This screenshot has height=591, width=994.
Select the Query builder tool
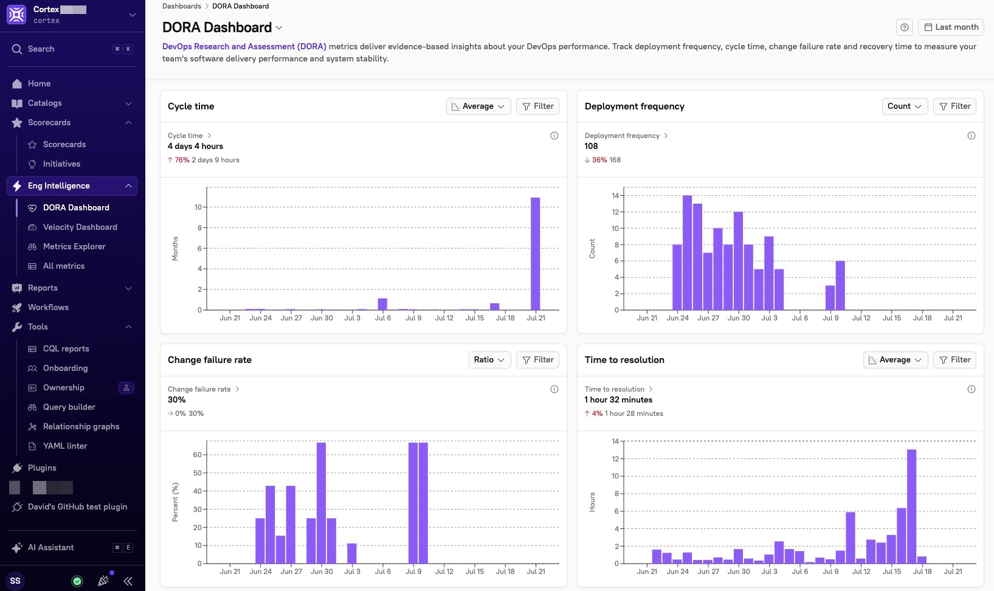click(69, 407)
